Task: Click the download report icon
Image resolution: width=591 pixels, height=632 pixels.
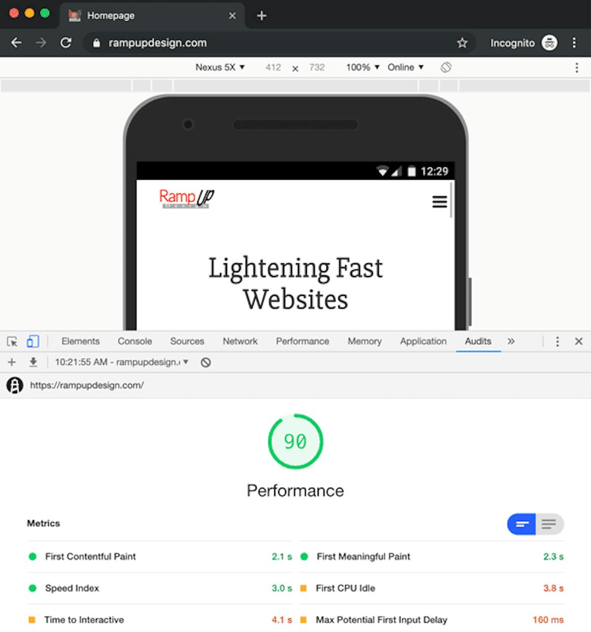Action: (33, 362)
